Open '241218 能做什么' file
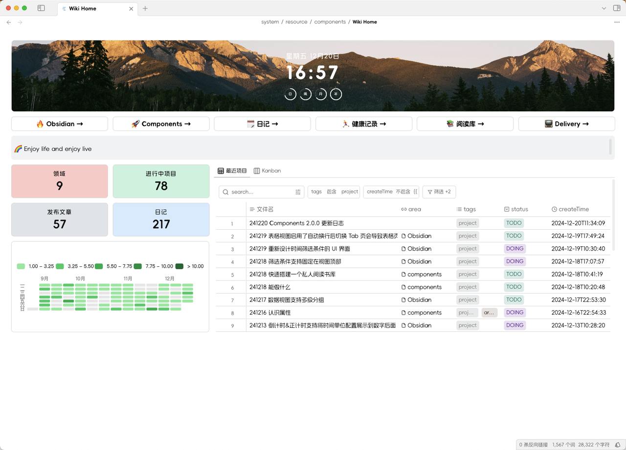Viewport: 626px width, 450px height. click(x=269, y=287)
